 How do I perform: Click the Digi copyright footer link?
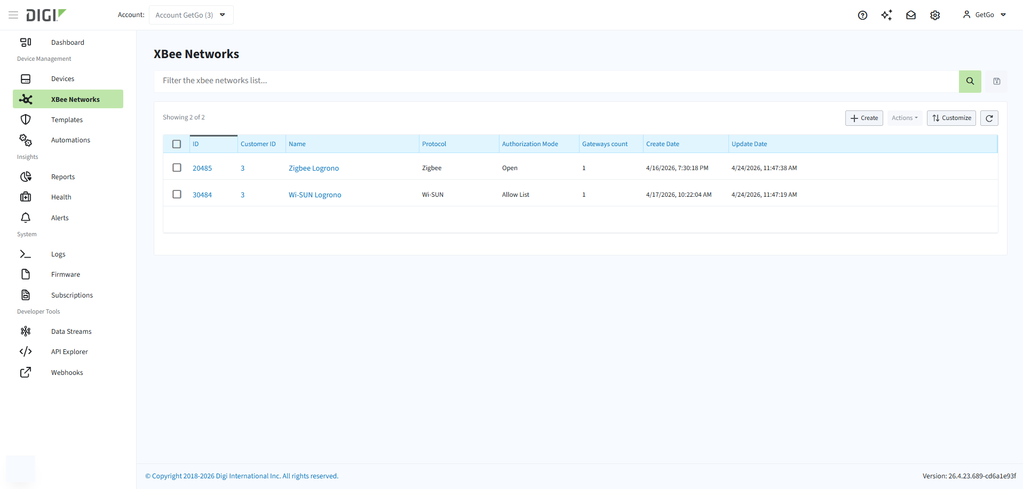tap(242, 476)
